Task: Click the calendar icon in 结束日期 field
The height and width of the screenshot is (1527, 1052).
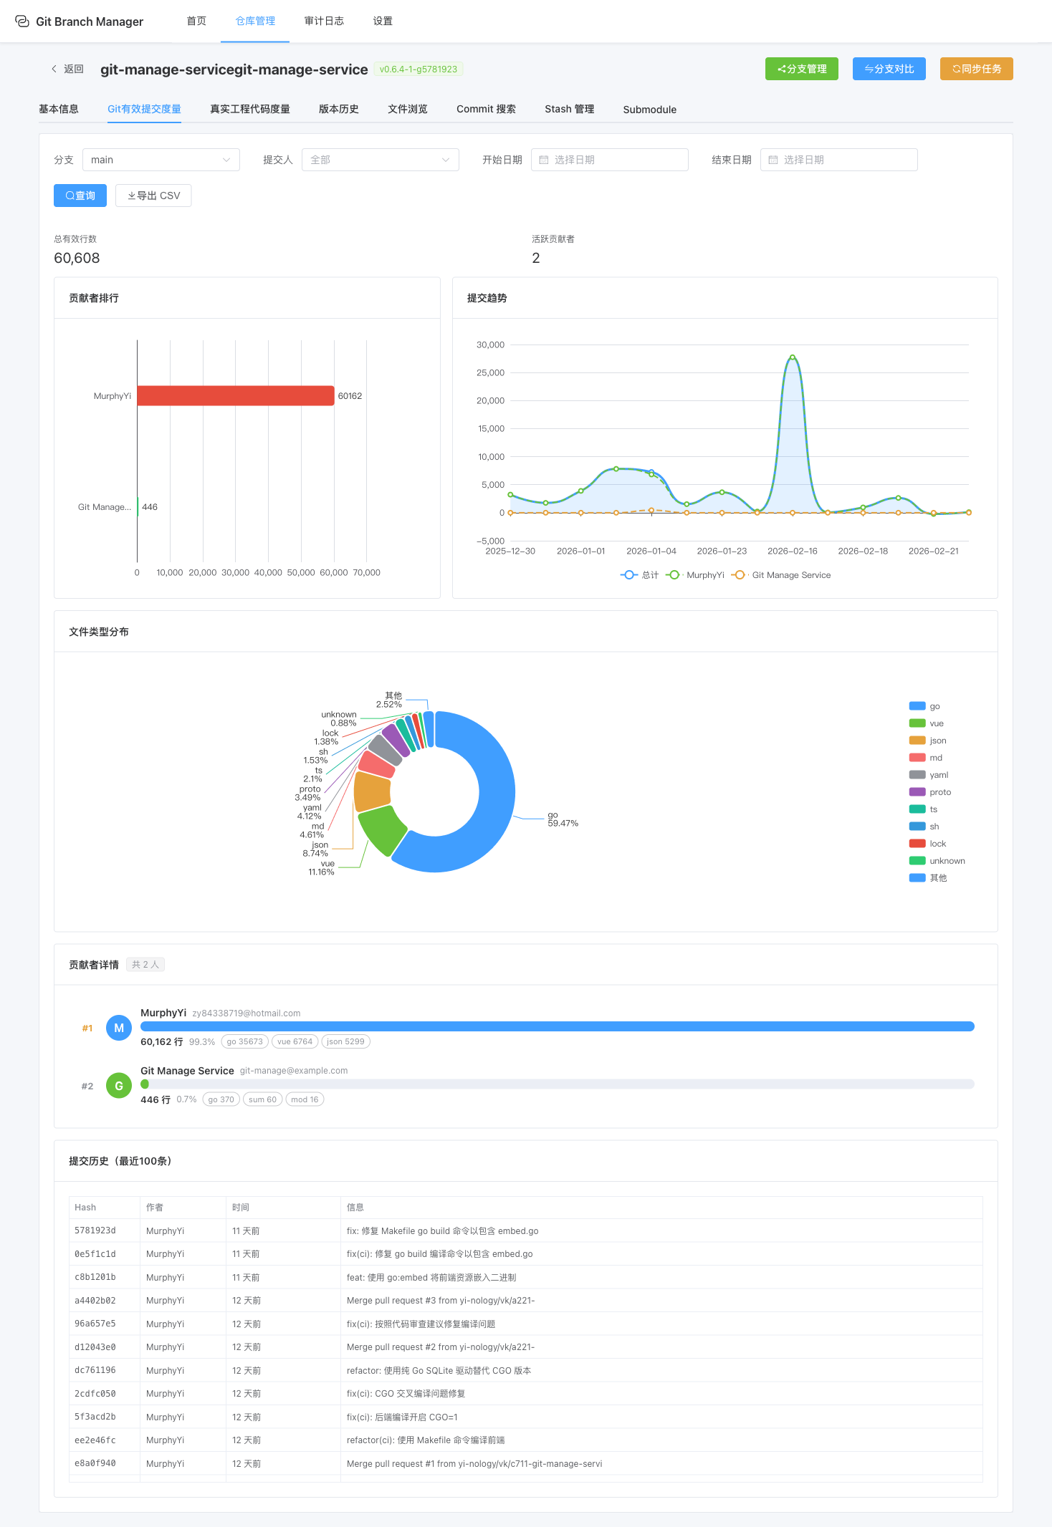Action: click(773, 160)
